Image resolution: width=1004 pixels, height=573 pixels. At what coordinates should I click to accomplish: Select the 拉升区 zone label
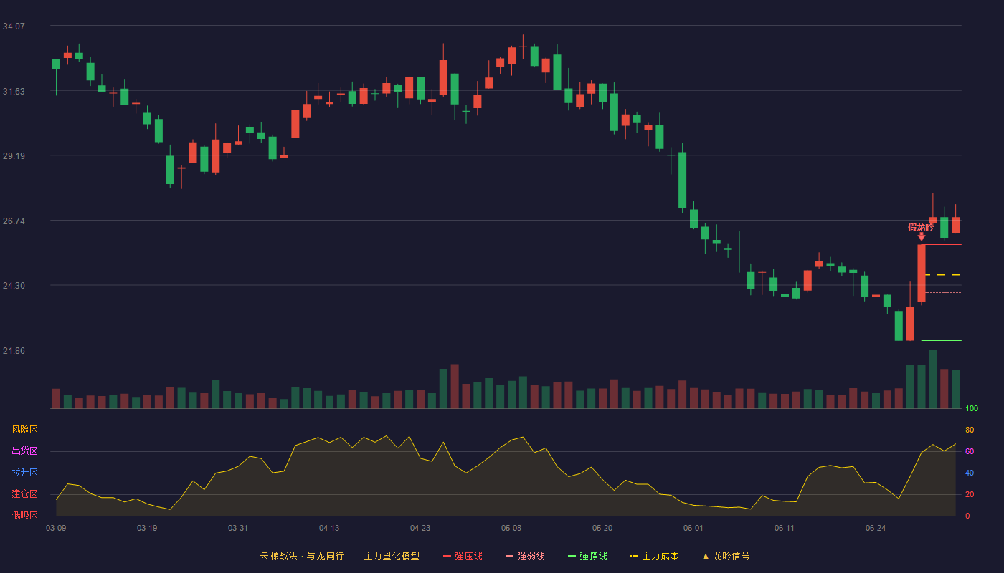tap(25, 473)
